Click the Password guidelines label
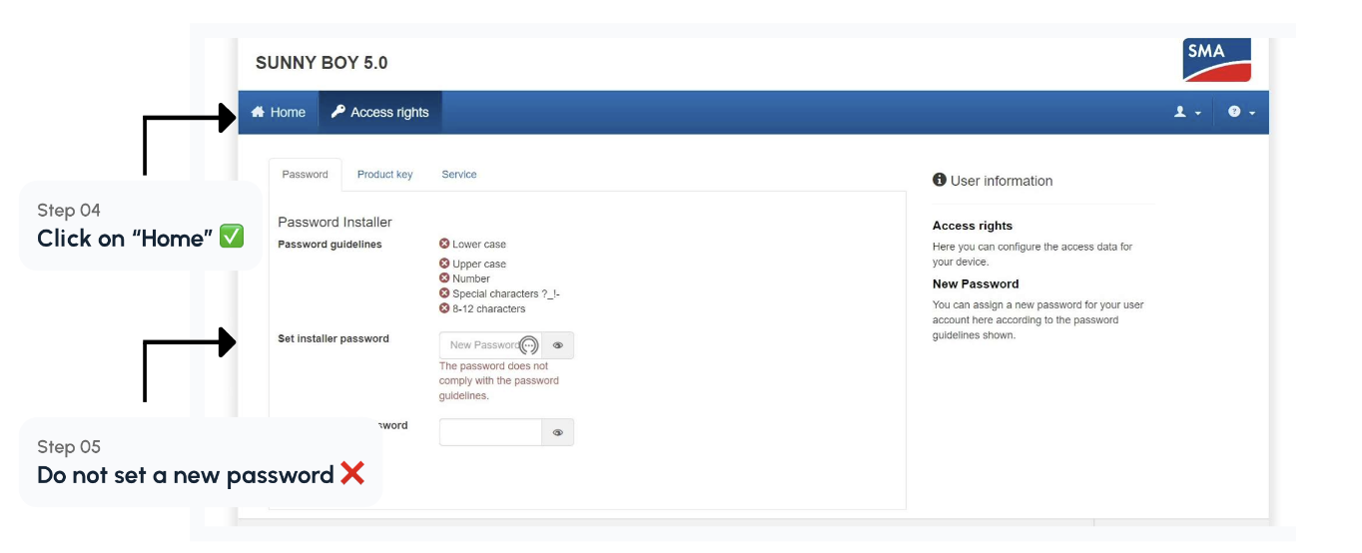This screenshot has width=1362, height=553. tap(330, 245)
